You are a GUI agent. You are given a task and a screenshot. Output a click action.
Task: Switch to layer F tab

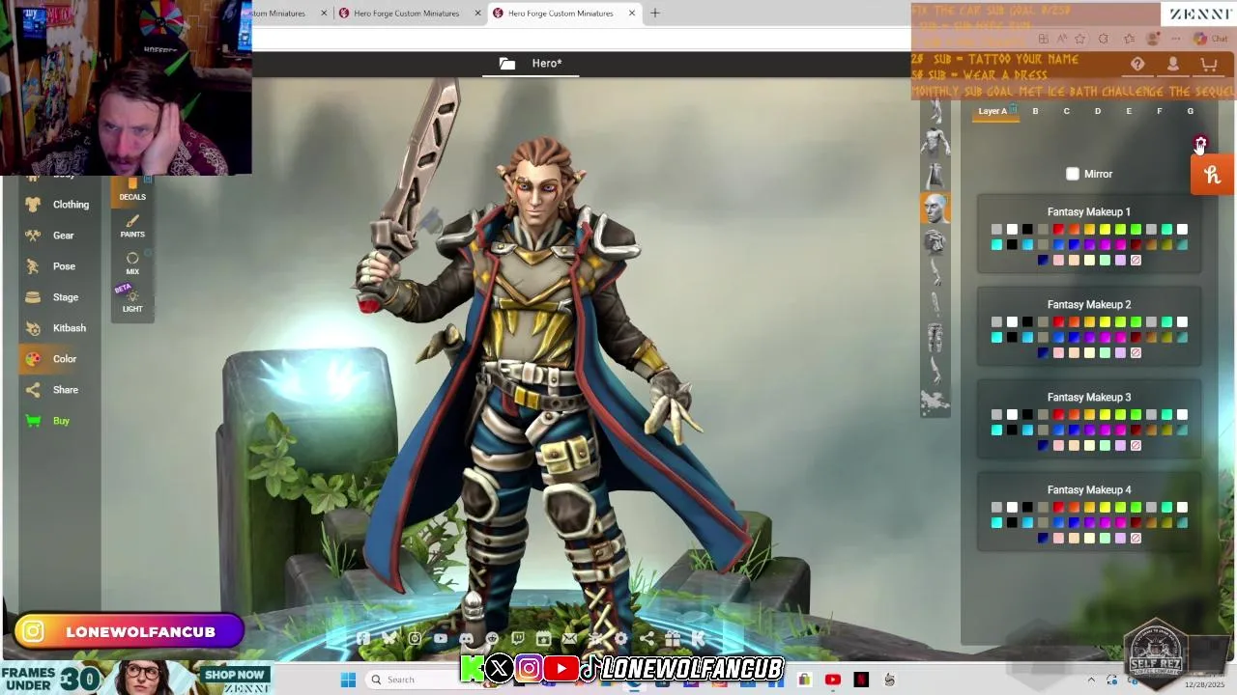(1159, 111)
